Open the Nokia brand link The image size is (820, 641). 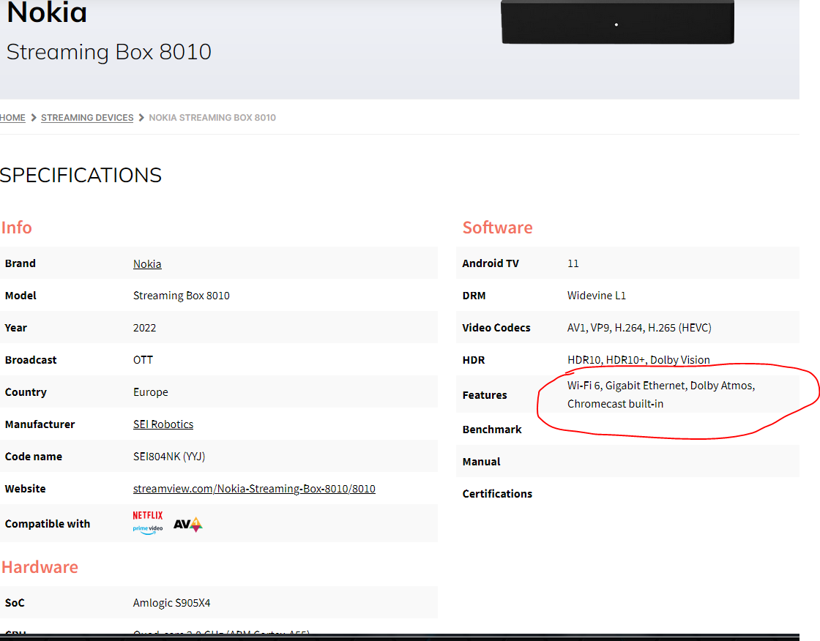coord(147,263)
